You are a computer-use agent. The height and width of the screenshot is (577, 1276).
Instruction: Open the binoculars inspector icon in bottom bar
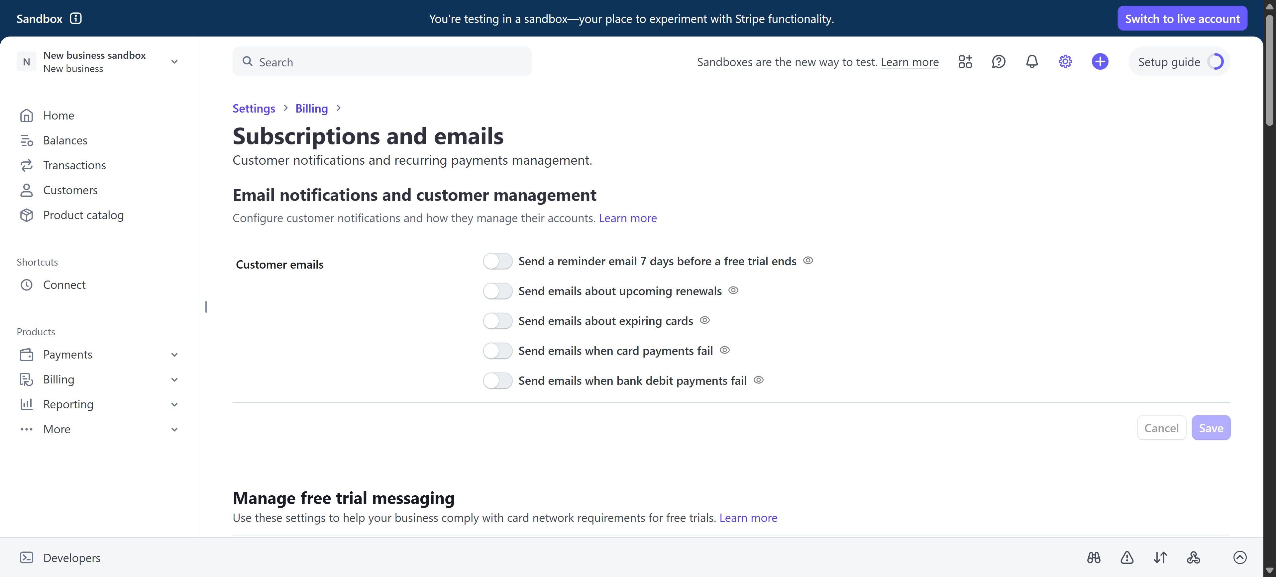pos(1094,558)
